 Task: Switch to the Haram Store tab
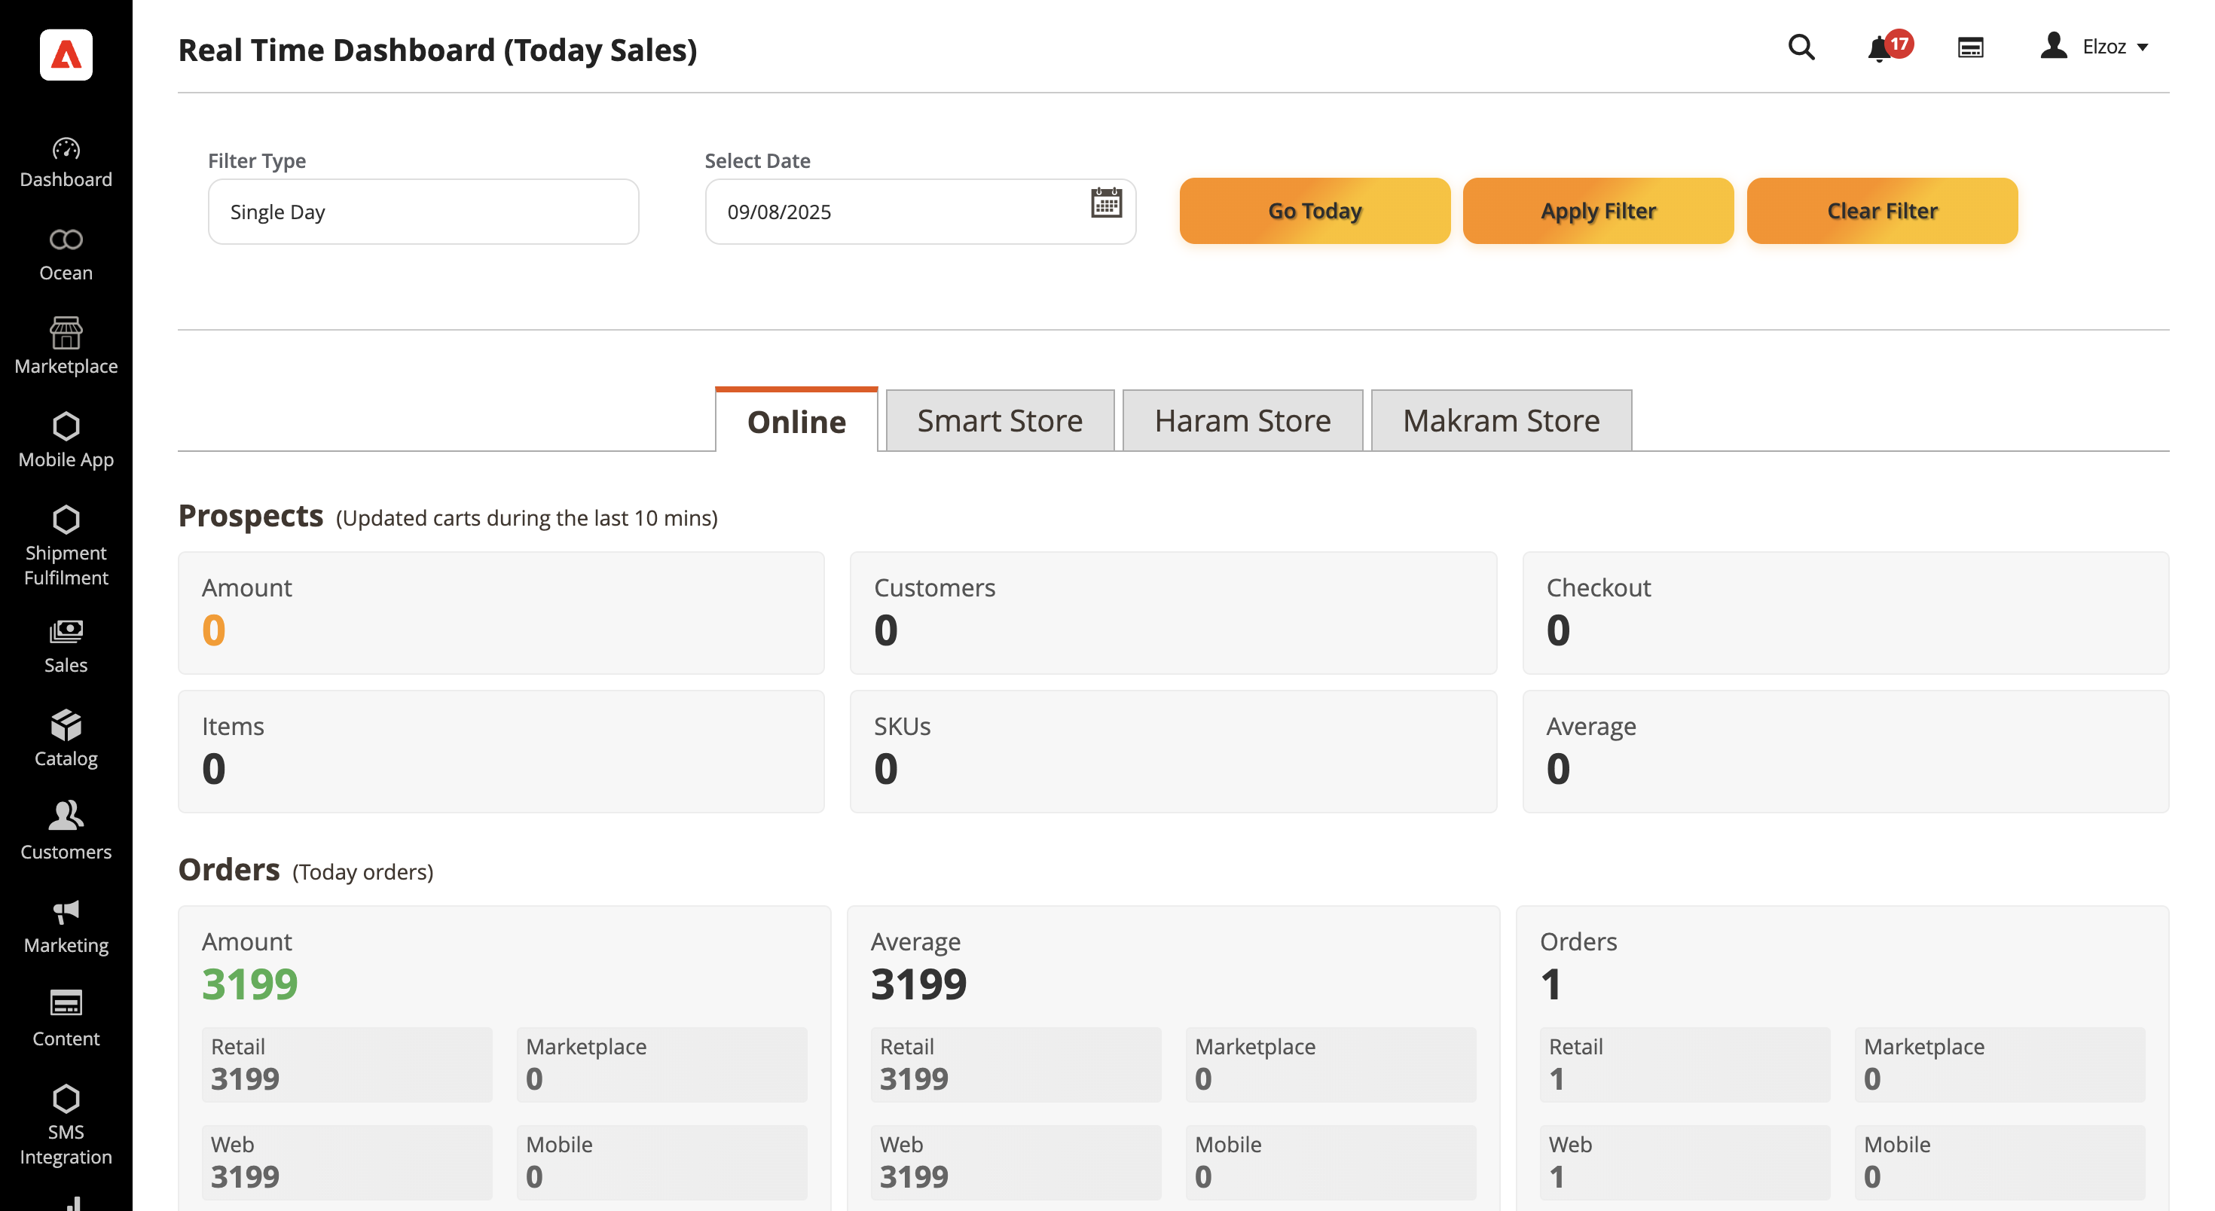click(1242, 420)
